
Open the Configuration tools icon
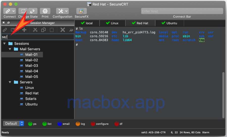point(61,11)
